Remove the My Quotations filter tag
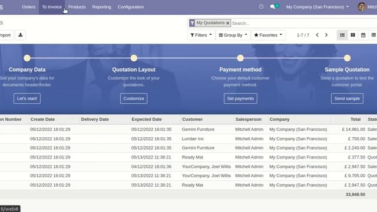377x212 pixels. pos(227,23)
